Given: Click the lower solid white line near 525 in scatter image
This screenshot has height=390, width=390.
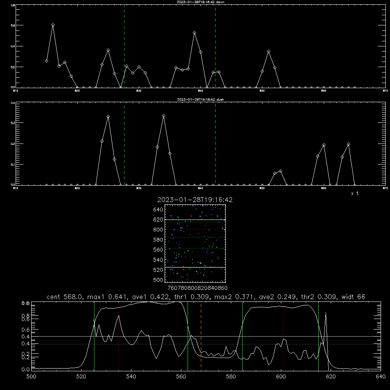Looking at the screenshot, I should [x=195, y=267].
